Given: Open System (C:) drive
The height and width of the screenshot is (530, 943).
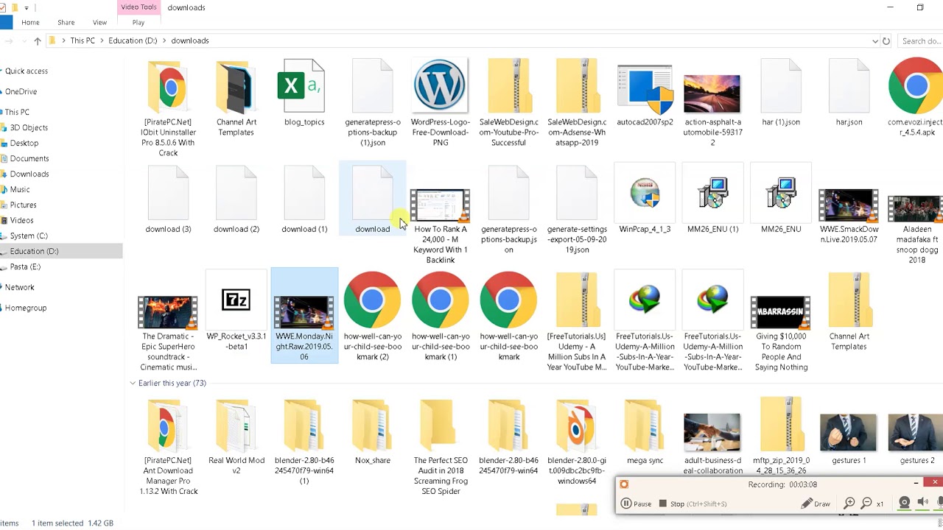Looking at the screenshot, I should point(29,236).
